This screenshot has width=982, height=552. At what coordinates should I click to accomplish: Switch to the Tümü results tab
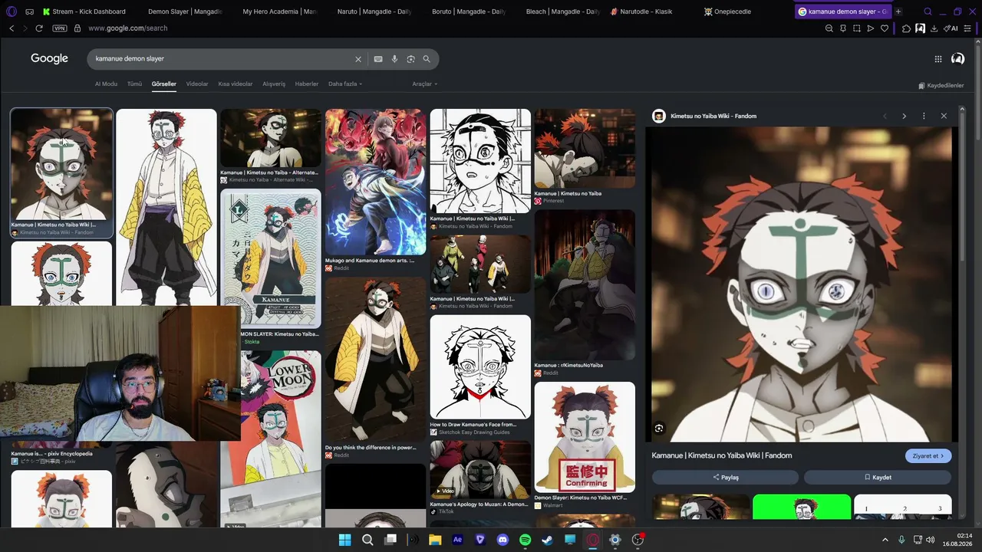pyautogui.click(x=134, y=84)
